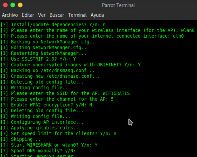Click the red close window button
This screenshot has height=157, width=197.
click(5, 5)
